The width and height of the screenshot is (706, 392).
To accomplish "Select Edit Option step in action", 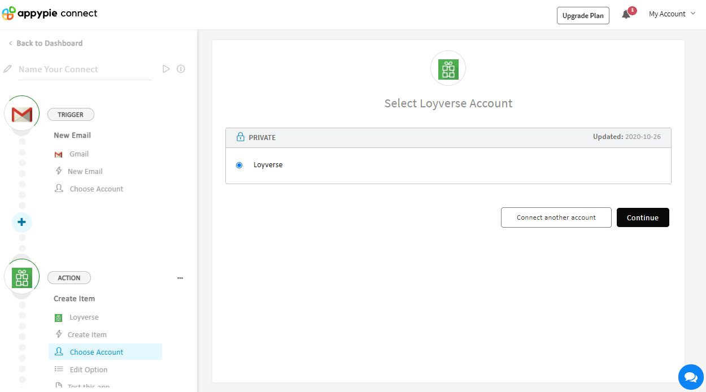I will pyautogui.click(x=88, y=370).
